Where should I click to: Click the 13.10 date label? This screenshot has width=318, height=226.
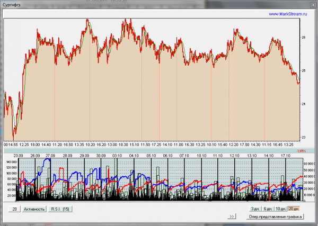(x=252, y=156)
